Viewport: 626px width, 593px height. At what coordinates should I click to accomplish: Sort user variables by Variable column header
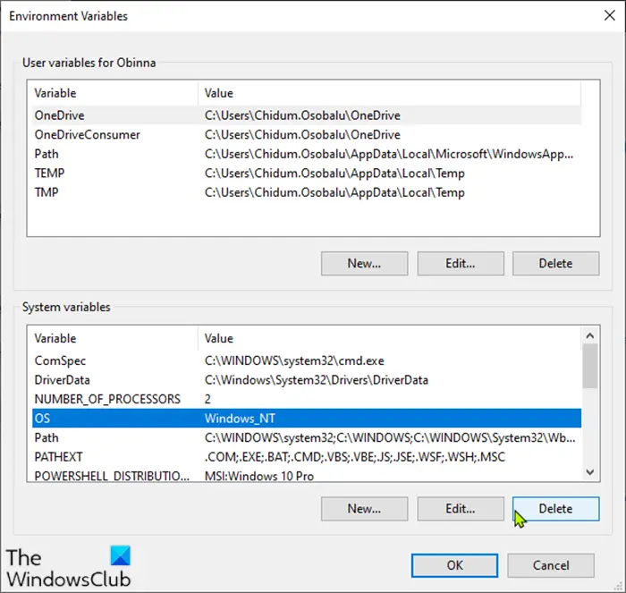(115, 93)
